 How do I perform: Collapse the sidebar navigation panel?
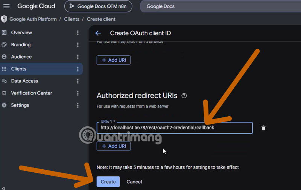tap(3, 188)
